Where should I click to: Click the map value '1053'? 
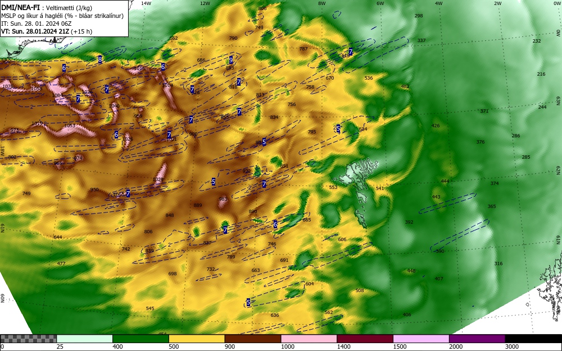tap(70, 126)
